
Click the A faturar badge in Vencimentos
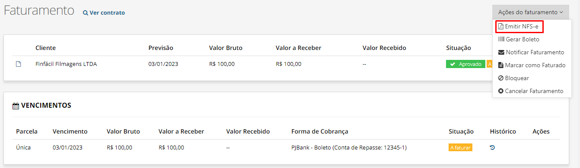460,147
